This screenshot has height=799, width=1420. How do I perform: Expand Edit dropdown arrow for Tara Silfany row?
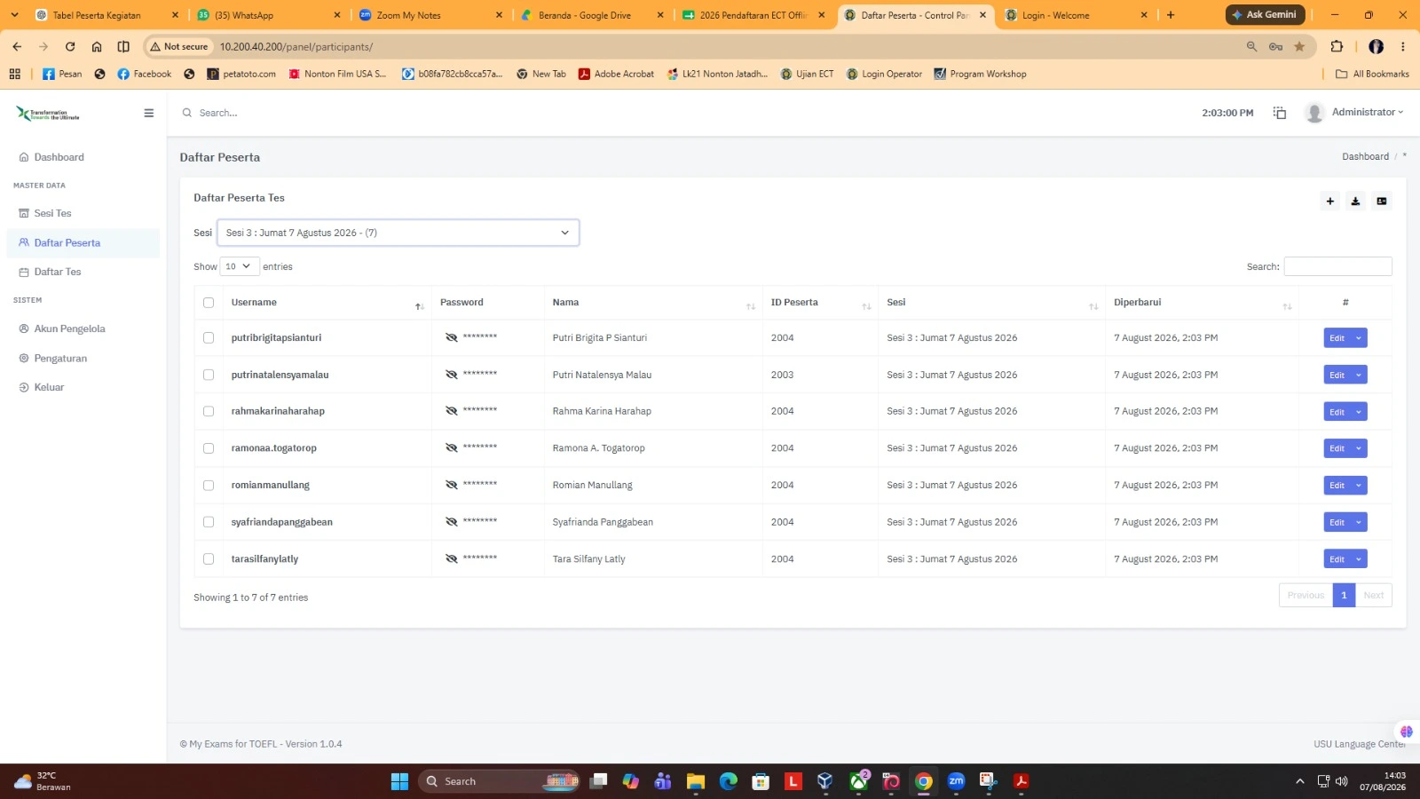click(1359, 559)
